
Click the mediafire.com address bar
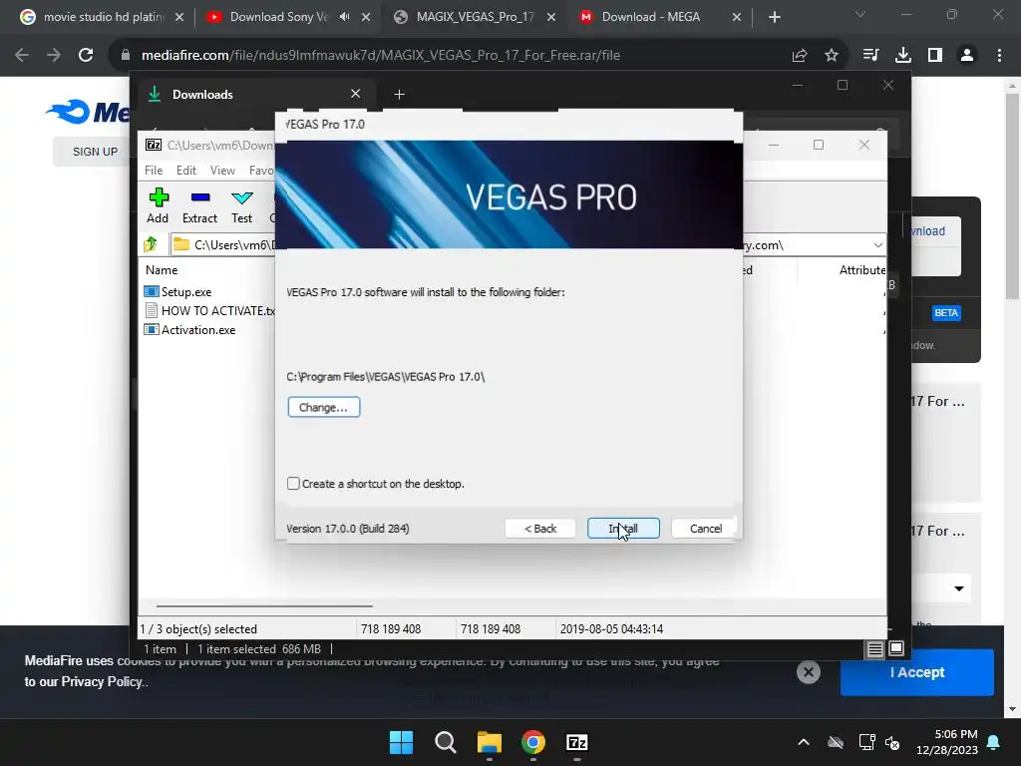point(450,56)
